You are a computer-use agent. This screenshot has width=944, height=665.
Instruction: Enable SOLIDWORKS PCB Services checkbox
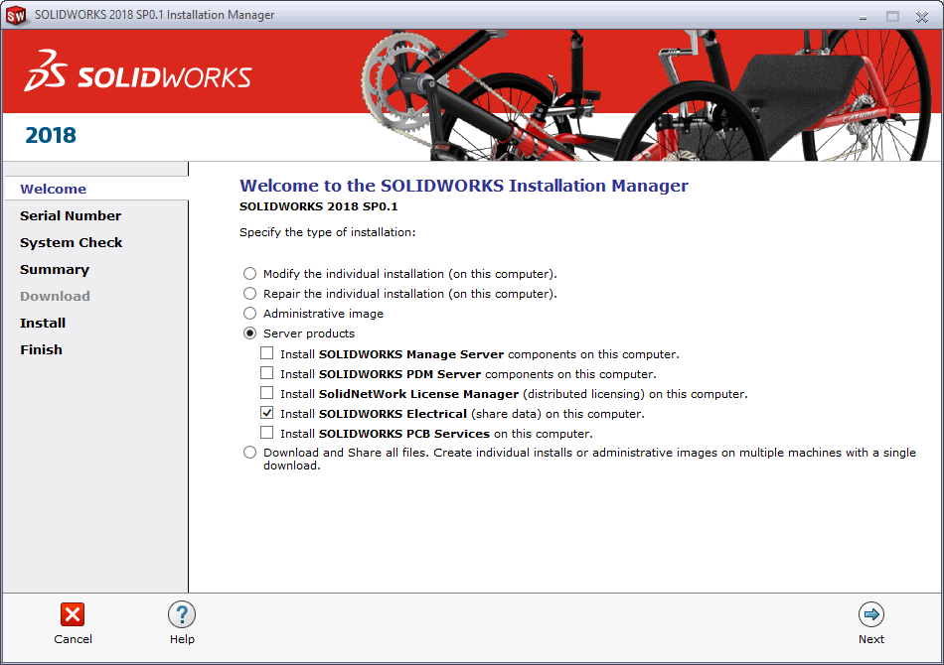click(266, 433)
